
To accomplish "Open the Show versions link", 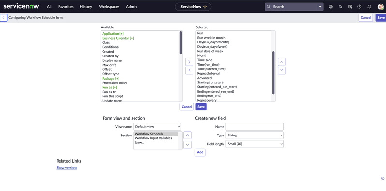I will (x=67, y=168).
